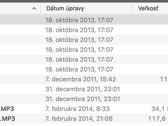
Task: Select the third 18. októbra 2013 row
Action: tap(79, 40)
